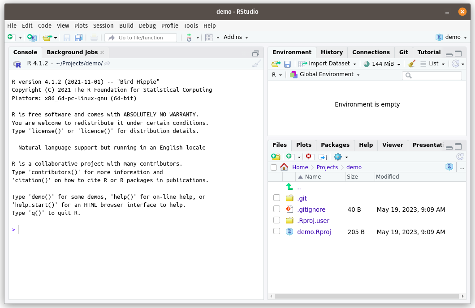Image resolution: width=475 pixels, height=308 pixels.
Task: Open the 144 MiB memory usage dropdown
Action: (x=382, y=64)
